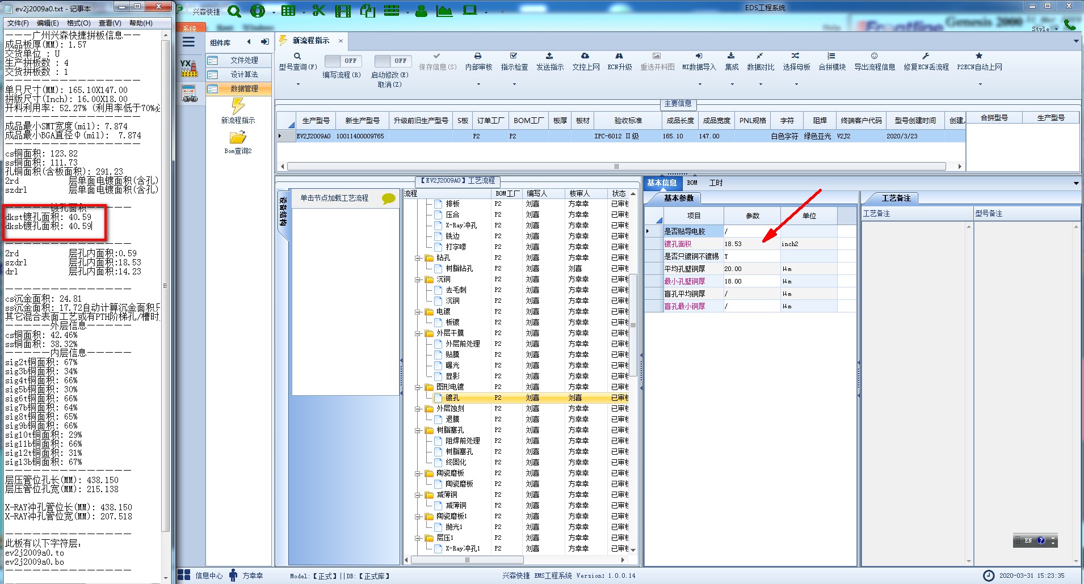Switch to BOM tab
This screenshot has height=584, width=1084.
tap(692, 183)
